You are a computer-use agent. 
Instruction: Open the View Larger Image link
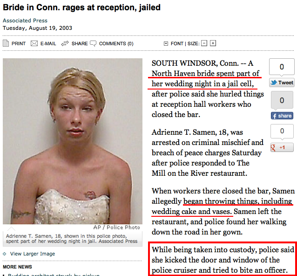pyautogui.click(x=33, y=254)
